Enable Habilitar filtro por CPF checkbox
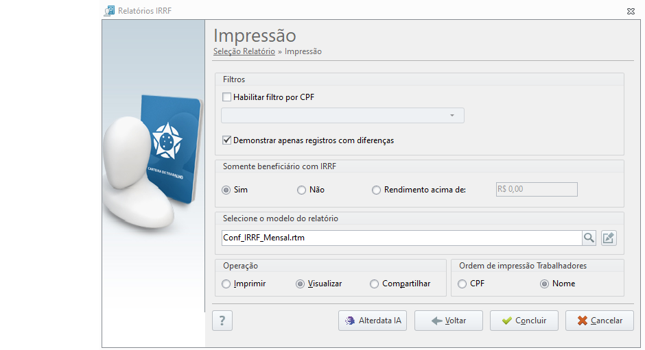The height and width of the screenshot is (350, 645). pyautogui.click(x=226, y=97)
